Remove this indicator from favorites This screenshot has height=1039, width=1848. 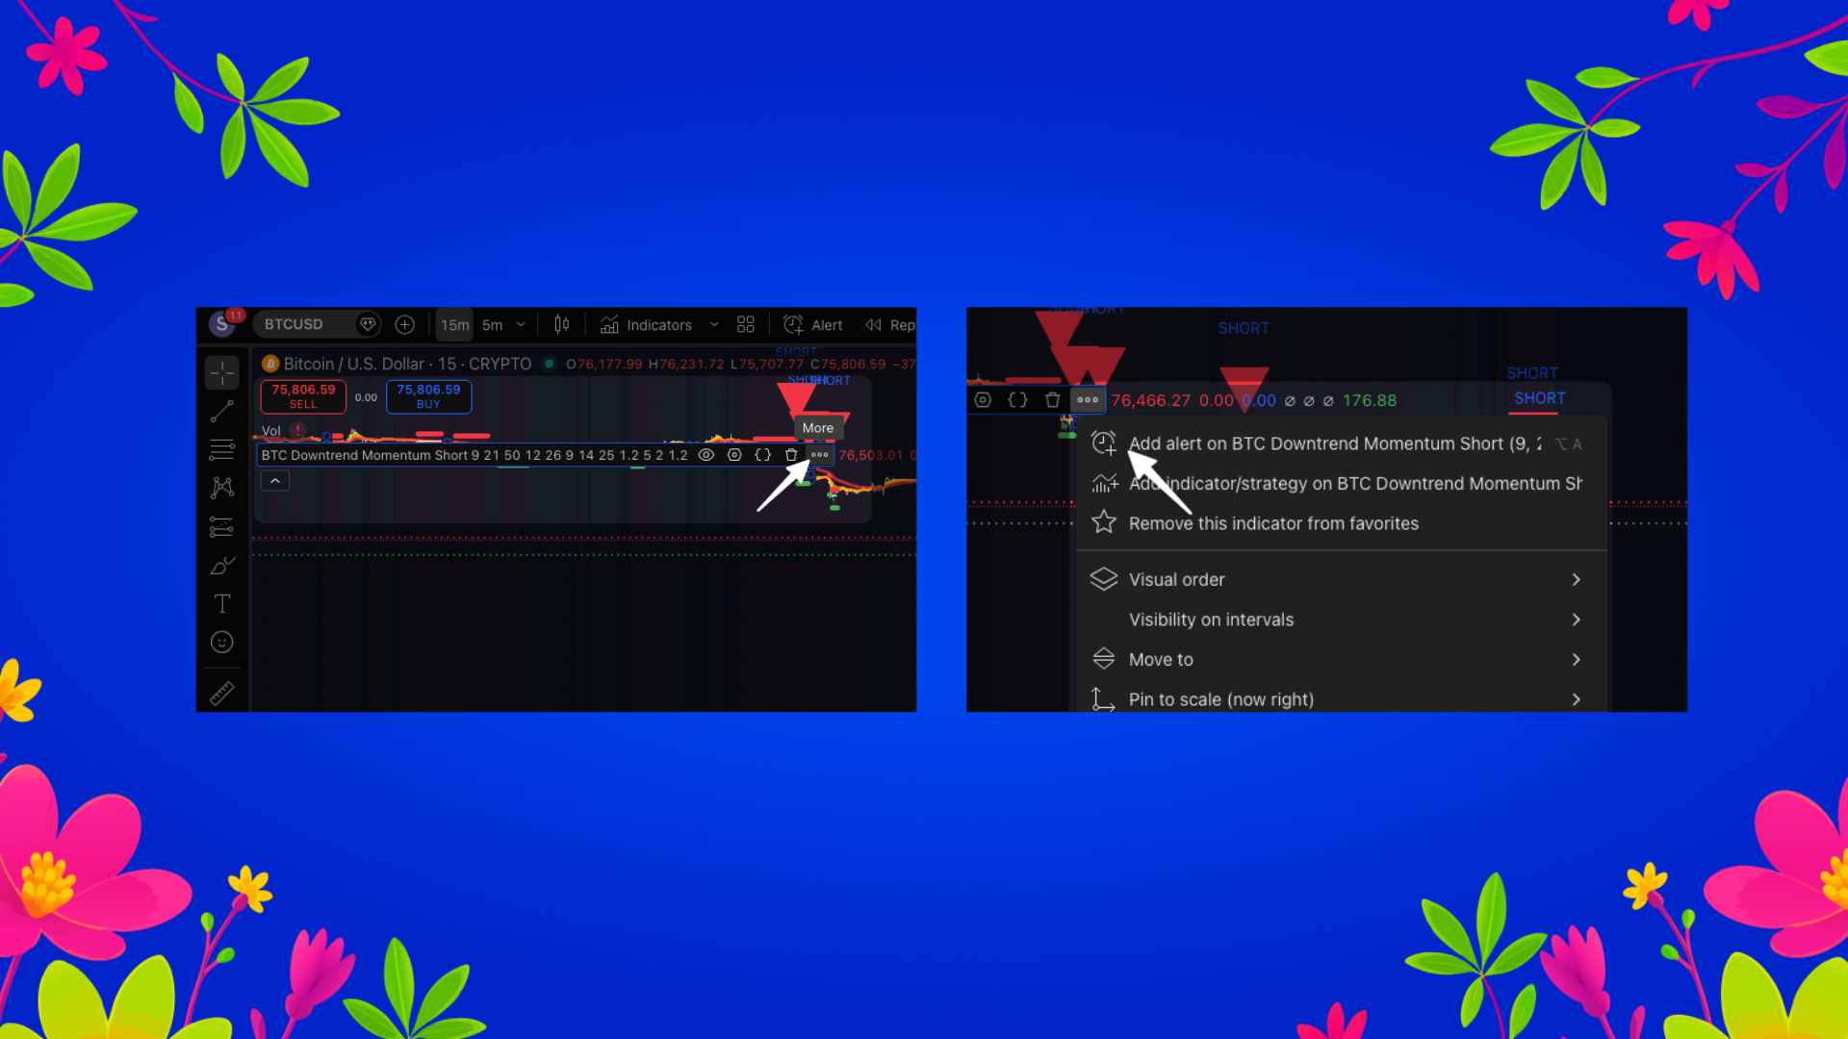tap(1272, 523)
